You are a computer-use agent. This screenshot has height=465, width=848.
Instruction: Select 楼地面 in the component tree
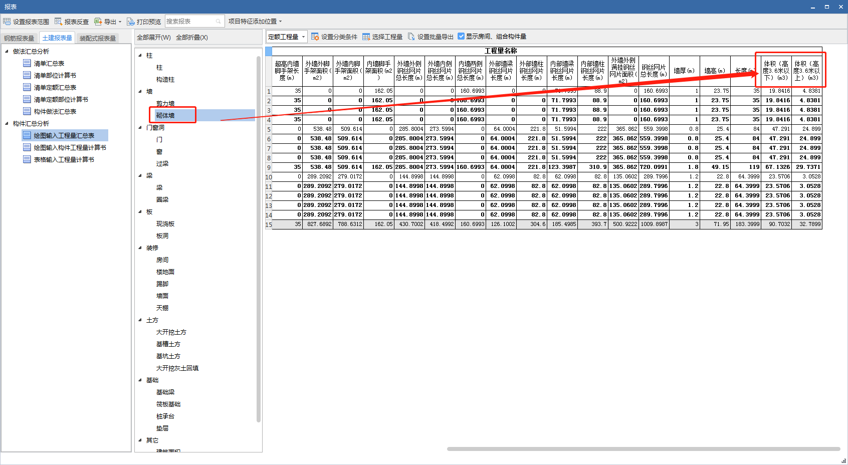tap(165, 272)
